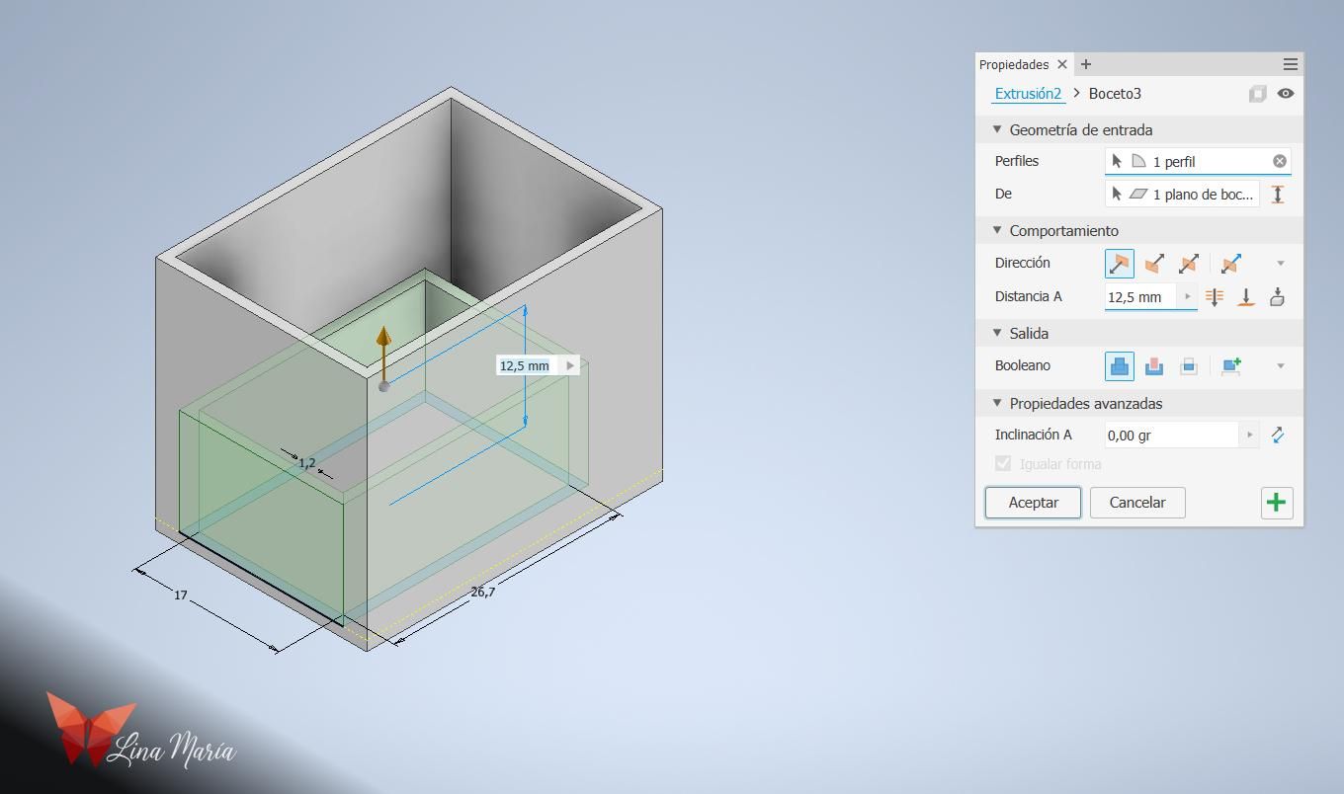Select the New Solid boolean icon
The image size is (1344, 794).
tap(1231, 365)
